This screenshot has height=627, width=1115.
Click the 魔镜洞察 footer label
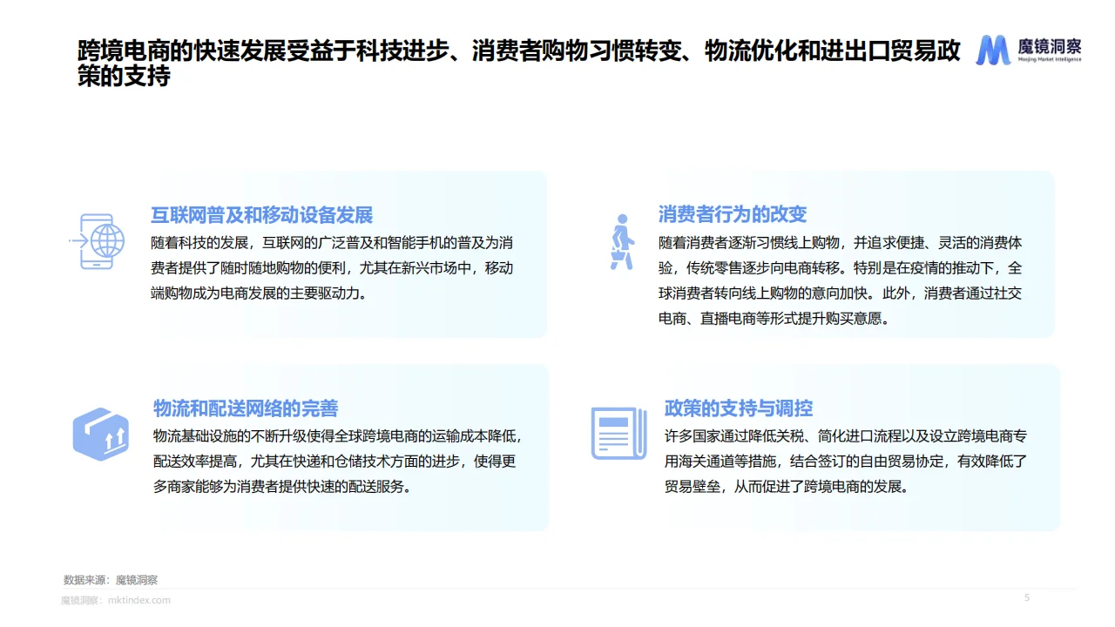[x=81, y=599]
